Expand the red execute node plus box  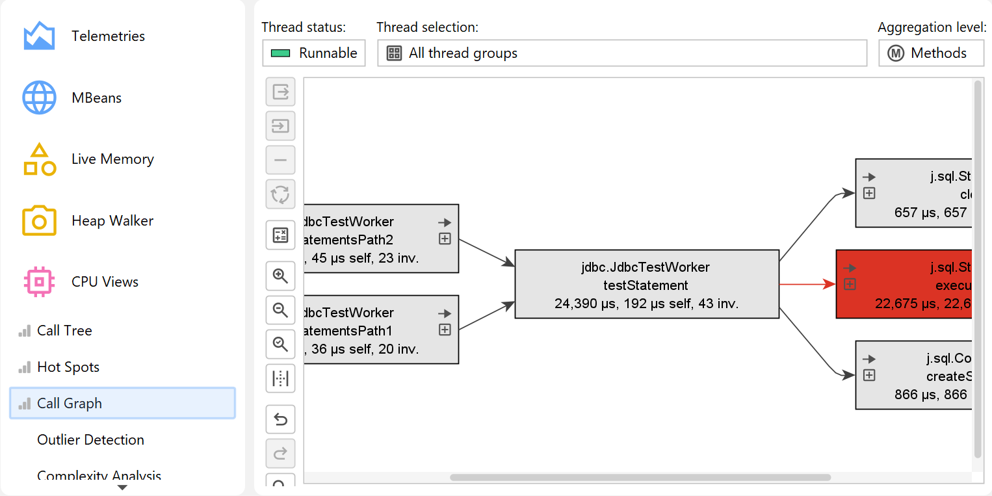tap(850, 284)
